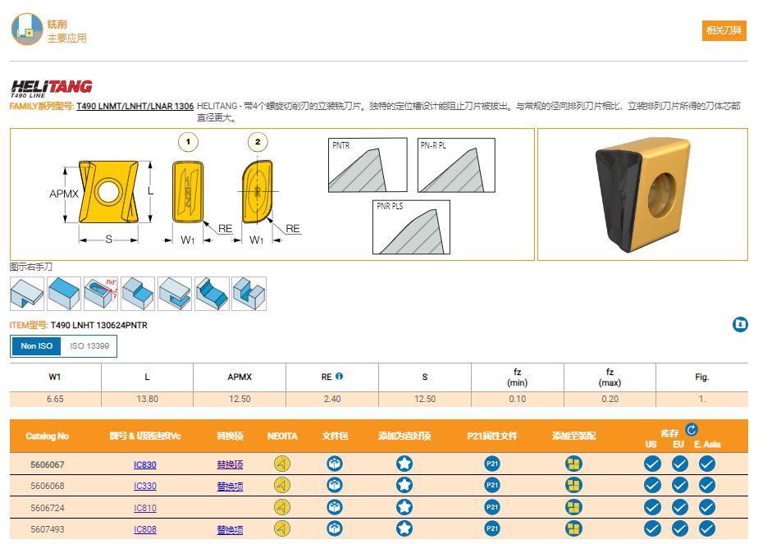772x544 pixels.
Task: Click the PN-R PL edge profile diagram
Action: point(456,165)
